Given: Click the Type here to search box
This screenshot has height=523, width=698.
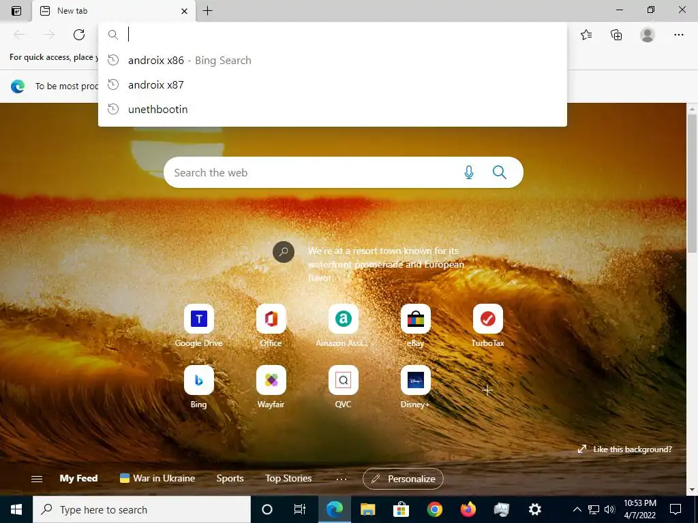Looking at the screenshot, I should (x=142, y=509).
